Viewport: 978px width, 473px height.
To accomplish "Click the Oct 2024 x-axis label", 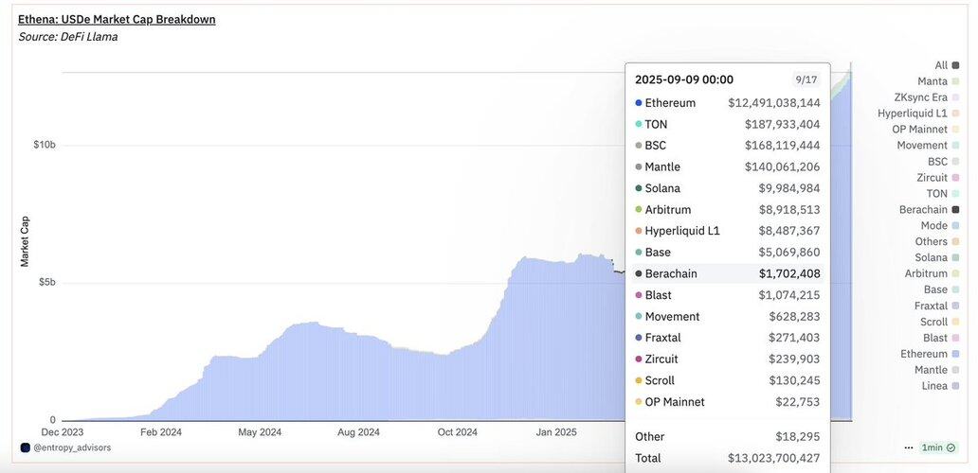I will pyautogui.click(x=457, y=432).
